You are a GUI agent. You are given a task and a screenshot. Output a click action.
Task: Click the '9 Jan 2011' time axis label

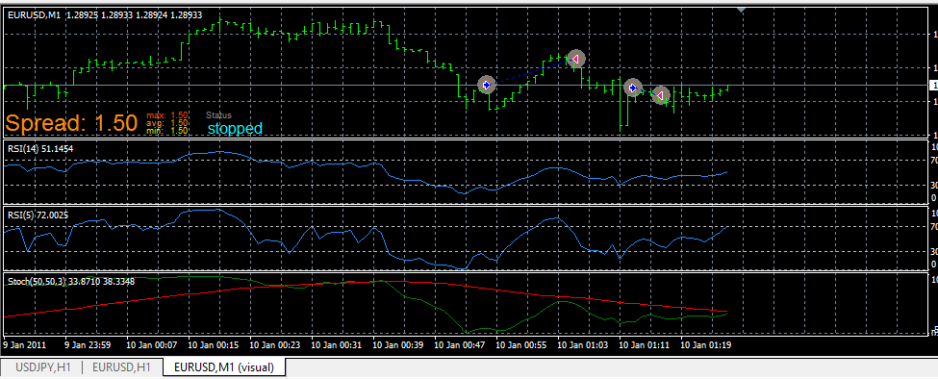24,345
